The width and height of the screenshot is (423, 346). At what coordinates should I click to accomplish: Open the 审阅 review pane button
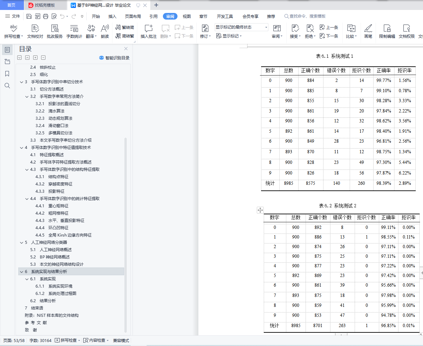pyautogui.click(x=277, y=32)
